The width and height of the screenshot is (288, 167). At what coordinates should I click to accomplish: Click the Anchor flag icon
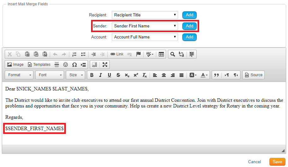tap(138, 54)
